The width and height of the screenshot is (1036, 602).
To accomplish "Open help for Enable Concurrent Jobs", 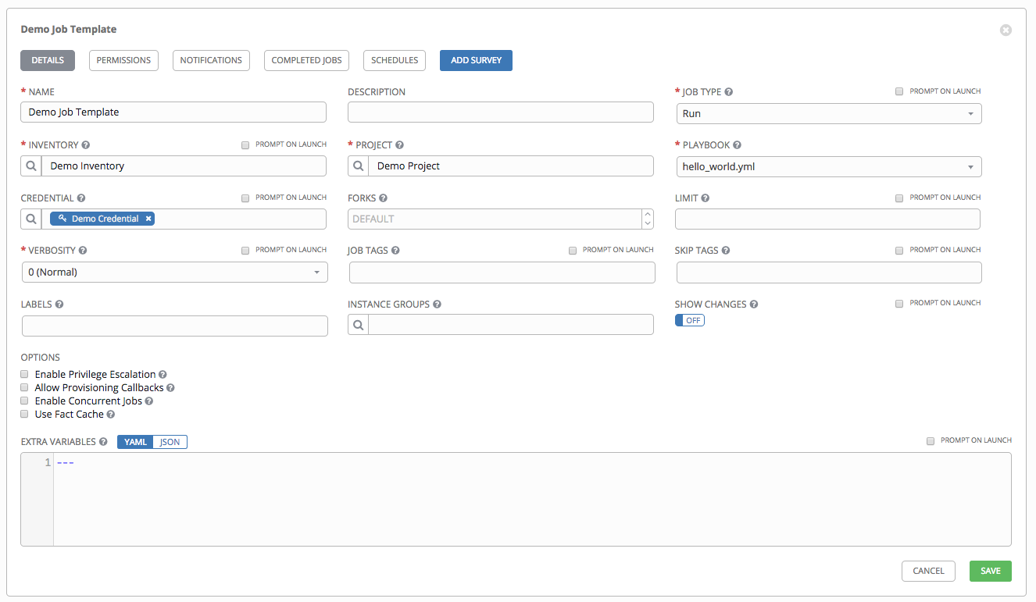I will click(x=149, y=401).
